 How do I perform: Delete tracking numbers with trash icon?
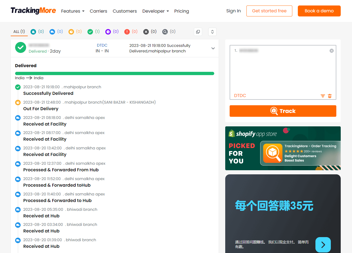pyautogui.click(x=330, y=96)
